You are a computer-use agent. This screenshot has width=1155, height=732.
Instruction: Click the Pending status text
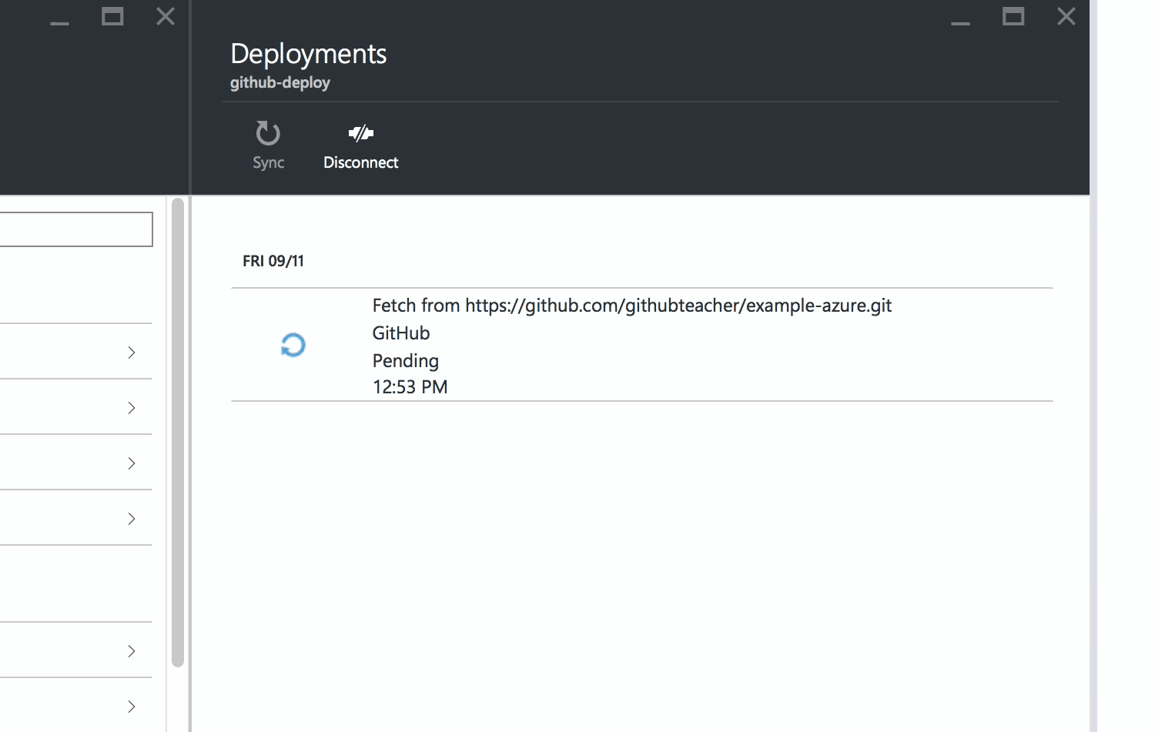click(405, 360)
